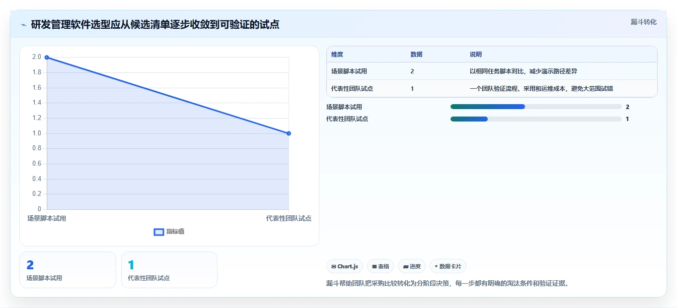
Task: Click the 漏斗转化 label in header
Action: coord(644,22)
